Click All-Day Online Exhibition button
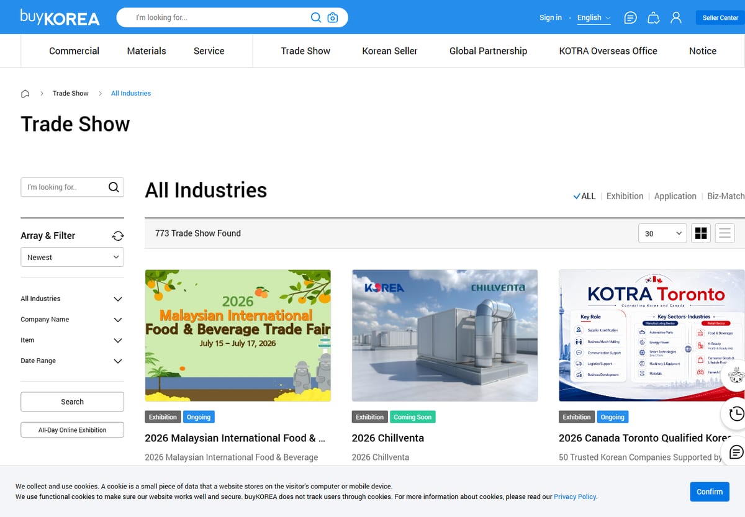The height and width of the screenshot is (517, 745). click(72, 429)
